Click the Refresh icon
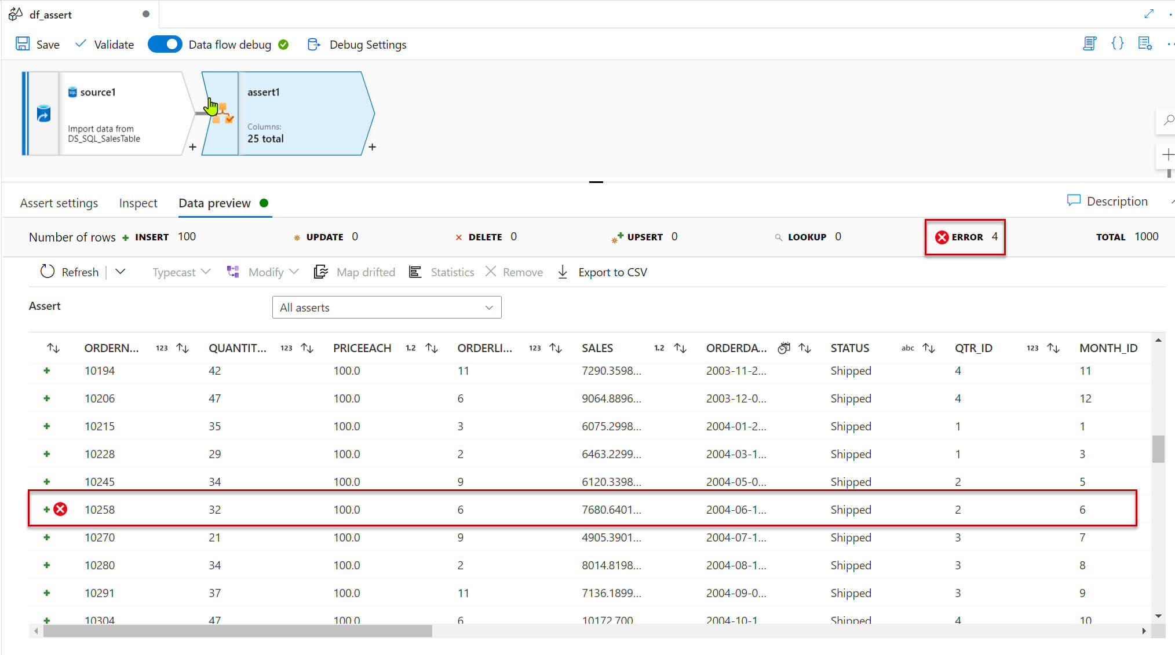The width and height of the screenshot is (1175, 655). pyautogui.click(x=47, y=272)
